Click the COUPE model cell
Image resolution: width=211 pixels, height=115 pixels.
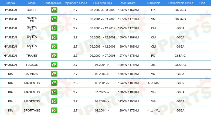[x=32, y=10]
